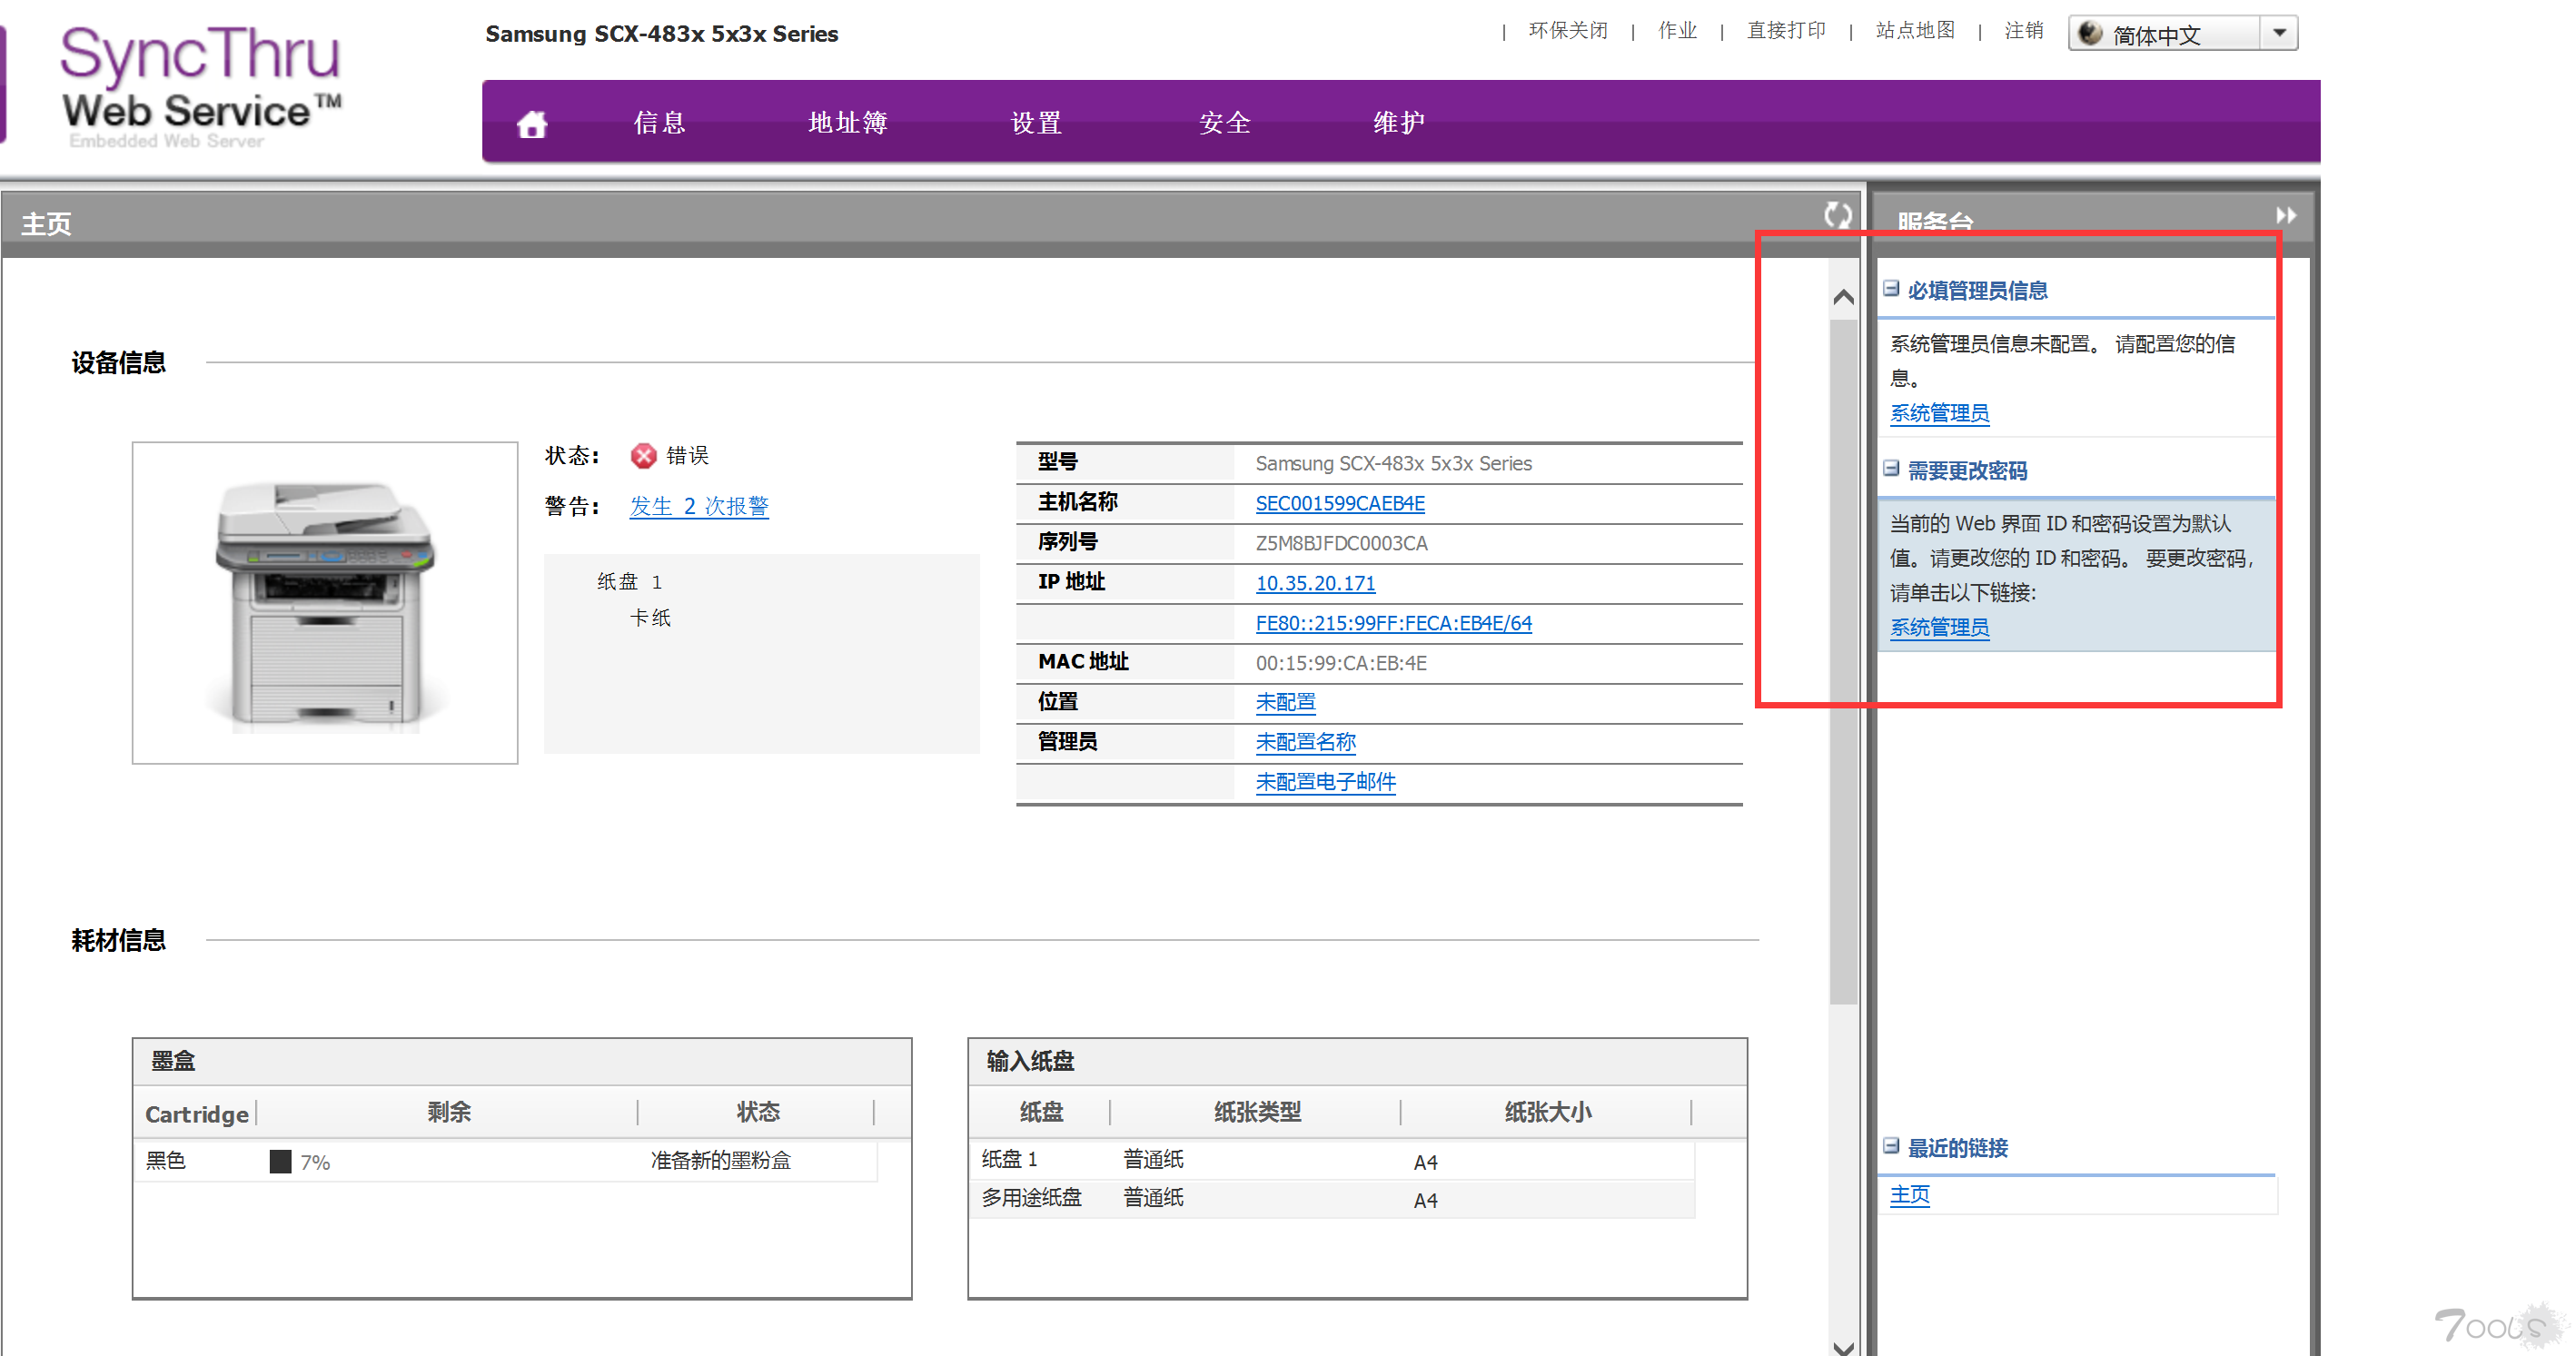Screen dimensions: 2576x1356
Task: Click the MAC address 00:15:99:CA:EB:4E
Action: (x=1341, y=663)
